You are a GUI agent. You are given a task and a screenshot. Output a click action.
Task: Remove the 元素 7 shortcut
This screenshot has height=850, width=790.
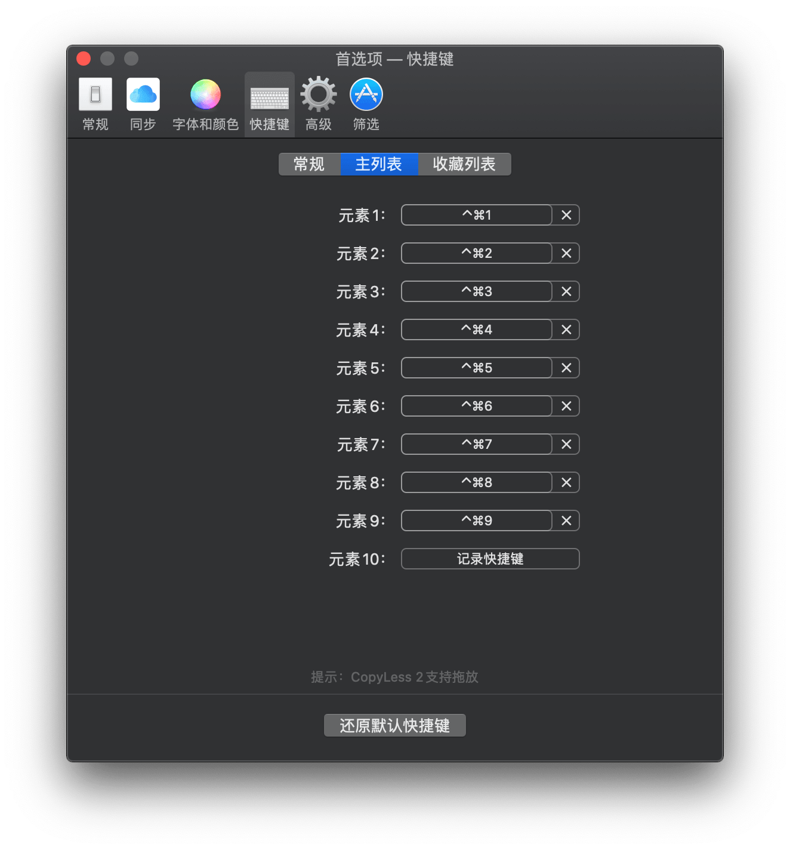[x=566, y=444]
